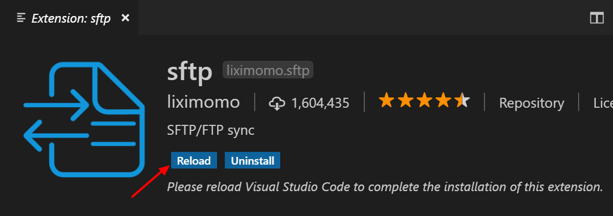Open the Repository link

532,103
